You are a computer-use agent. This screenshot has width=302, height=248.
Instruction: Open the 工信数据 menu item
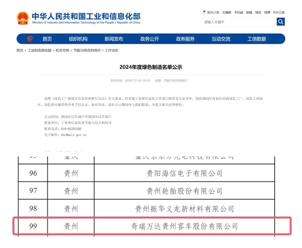(256, 39)
